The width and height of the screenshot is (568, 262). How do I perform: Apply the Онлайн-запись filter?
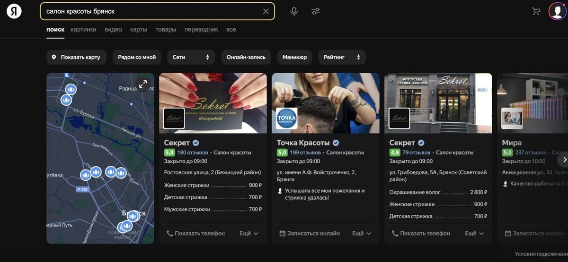pyautogui.click(x=246, y=57)
